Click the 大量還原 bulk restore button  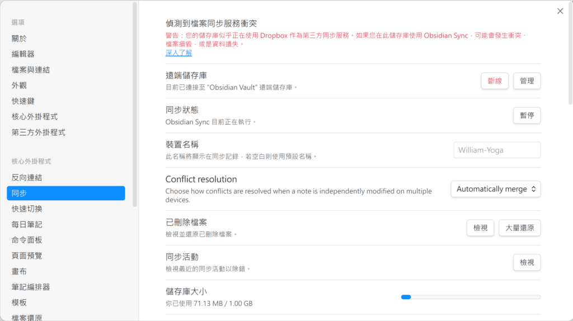coord(519,228)
